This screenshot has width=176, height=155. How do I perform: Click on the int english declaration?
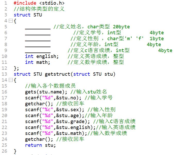[x=42, y=56]
